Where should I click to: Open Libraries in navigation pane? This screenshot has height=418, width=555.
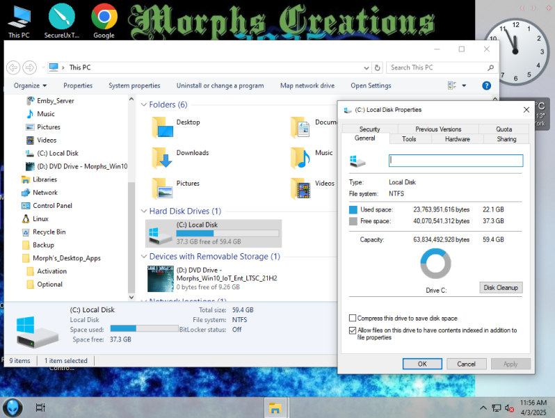(39, 179)
